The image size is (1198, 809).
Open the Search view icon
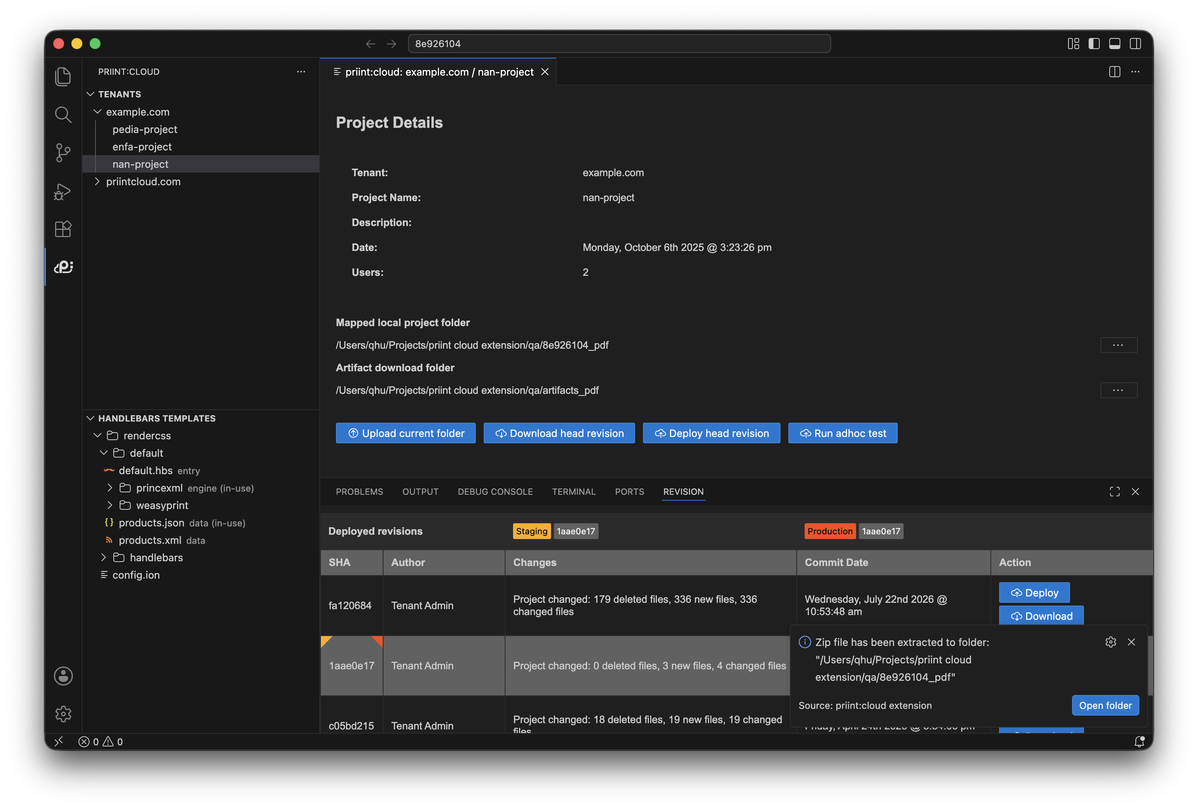(x=63, y=114)
